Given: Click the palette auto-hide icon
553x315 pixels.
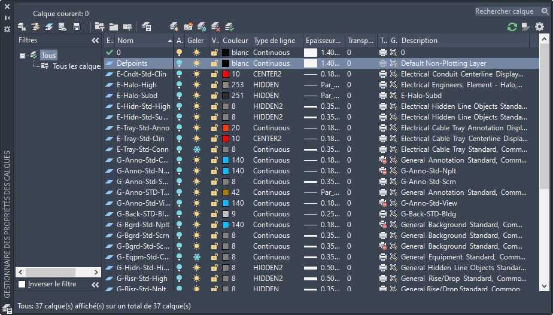Looking at the screenshot, I should (x=7, y=18).
